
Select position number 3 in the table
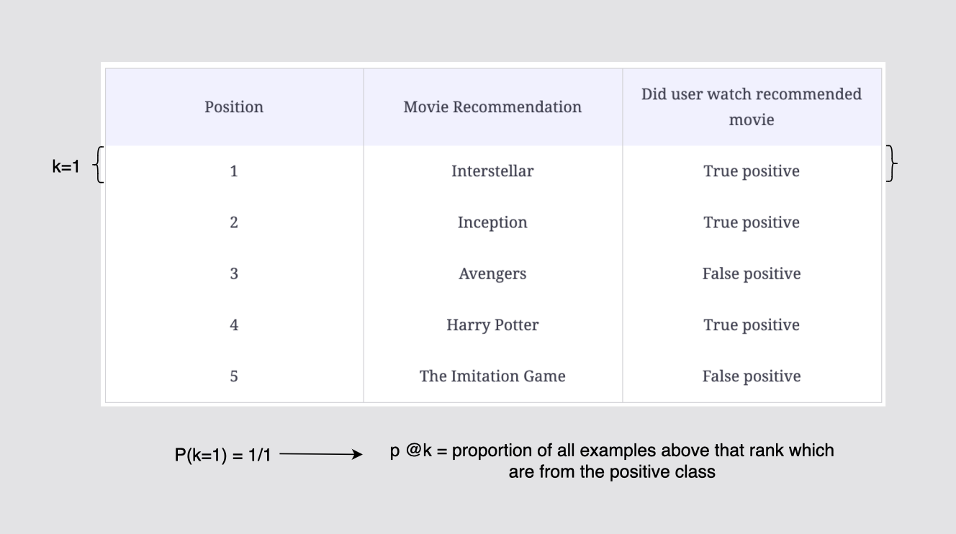[234, 274]
